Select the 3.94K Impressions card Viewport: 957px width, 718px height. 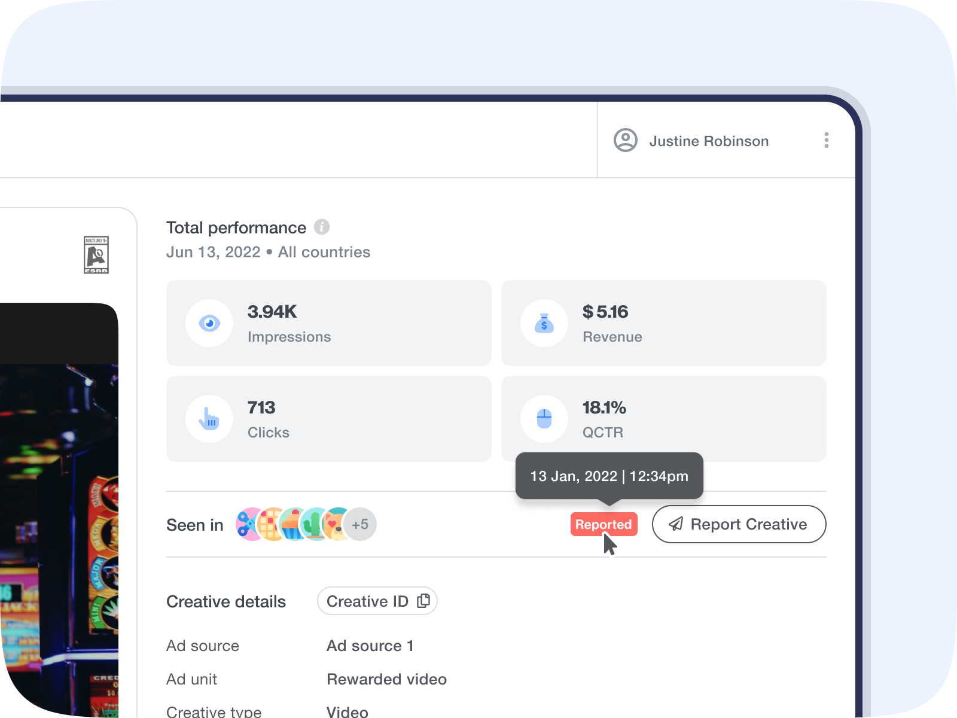pos(329,323)
